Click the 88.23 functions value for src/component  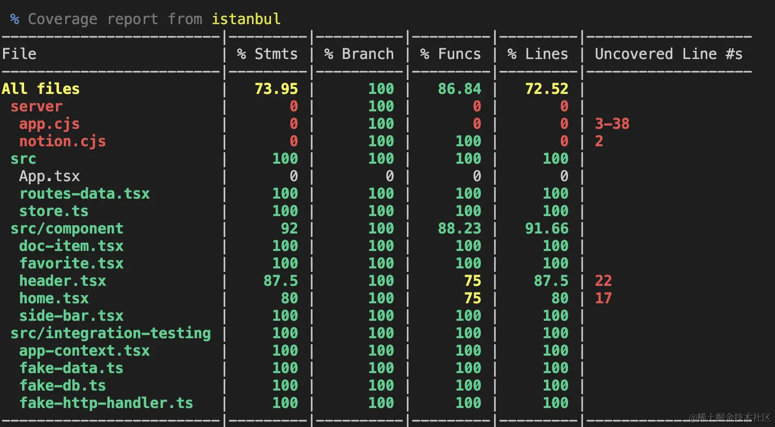(x=459, y=228)
